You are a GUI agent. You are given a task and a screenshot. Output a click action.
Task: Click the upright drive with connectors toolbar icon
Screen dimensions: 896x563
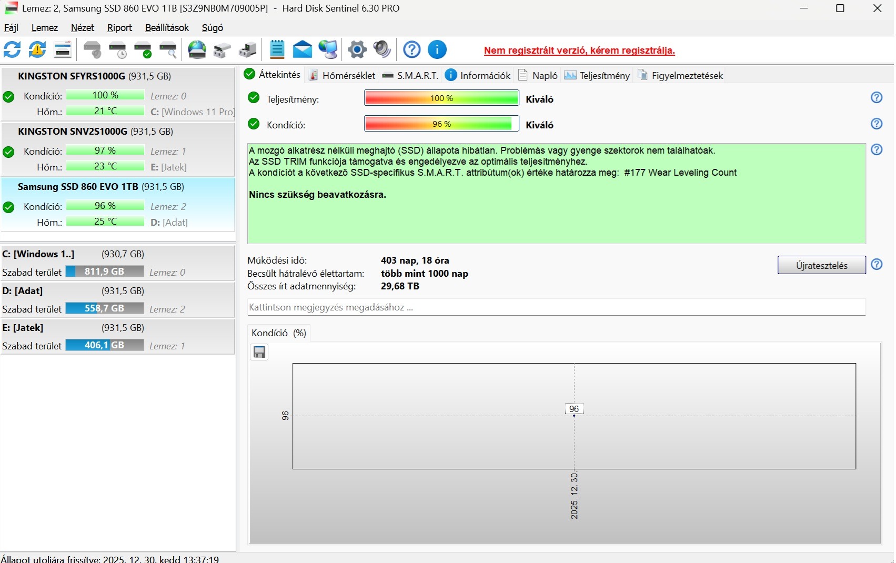247,50
